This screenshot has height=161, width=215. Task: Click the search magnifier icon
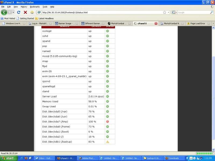pos(212,12)
